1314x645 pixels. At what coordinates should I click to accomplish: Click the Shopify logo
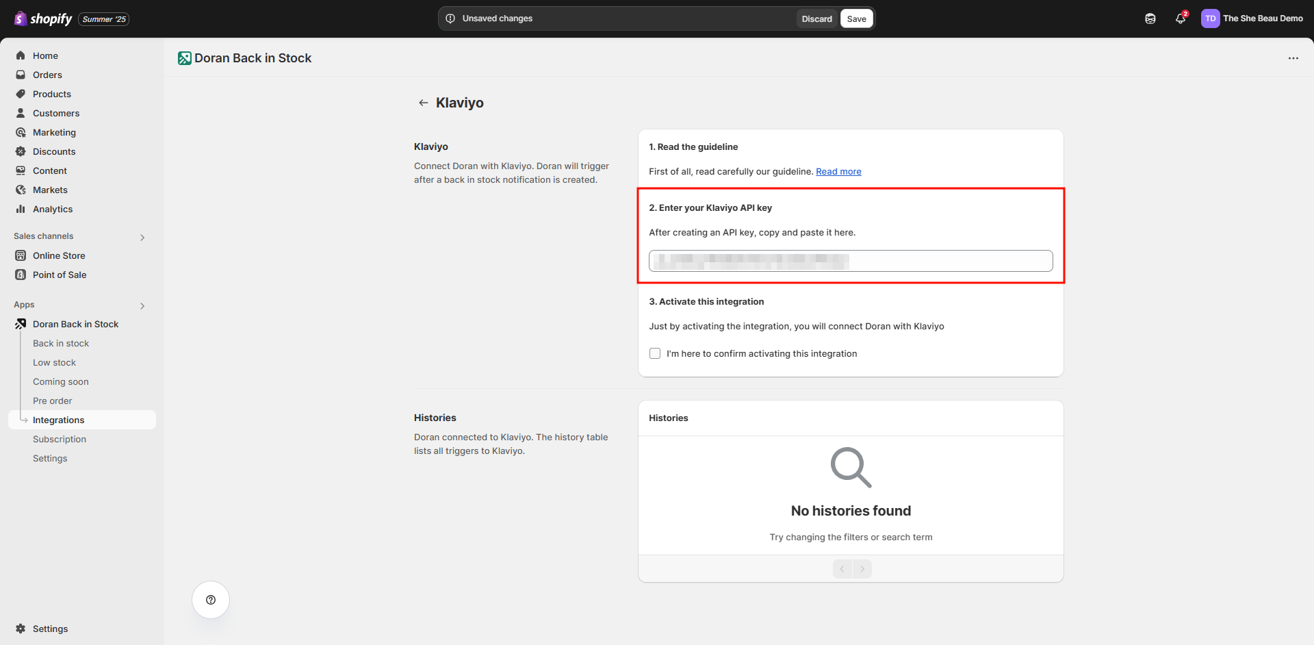pos(43,18)
